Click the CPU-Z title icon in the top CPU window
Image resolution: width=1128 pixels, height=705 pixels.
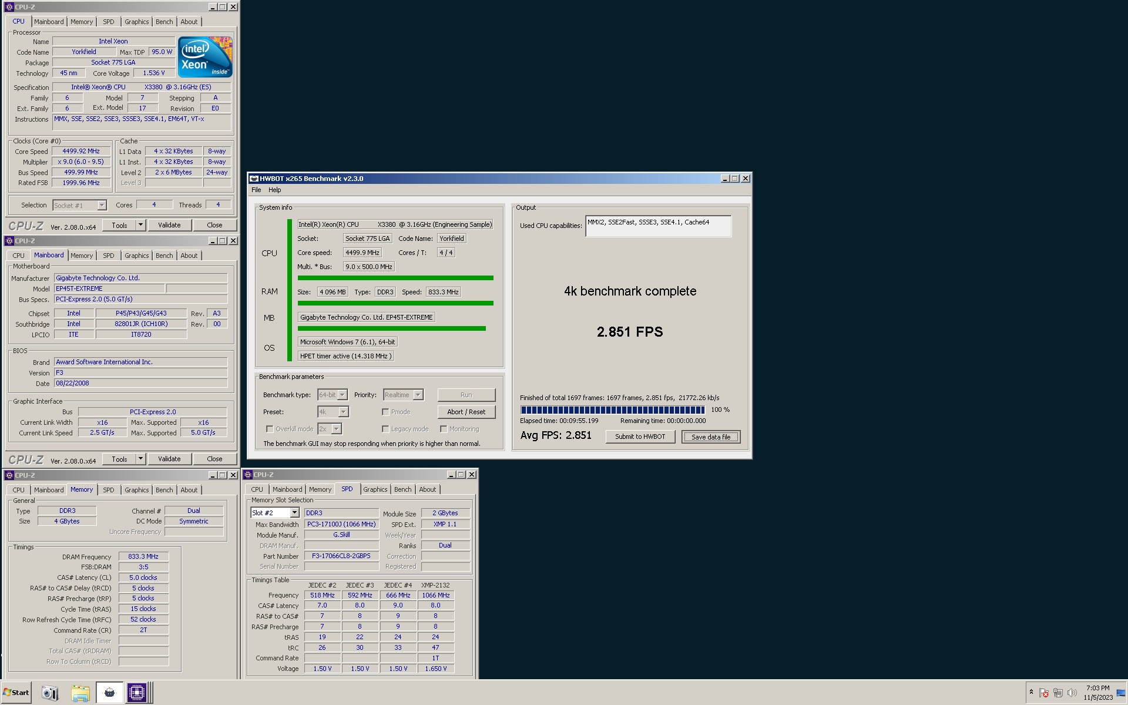(9, 7)
